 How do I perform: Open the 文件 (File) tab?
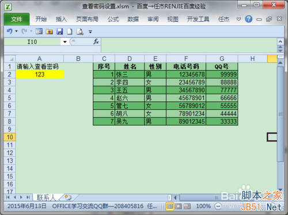click(x=17, y=19)
